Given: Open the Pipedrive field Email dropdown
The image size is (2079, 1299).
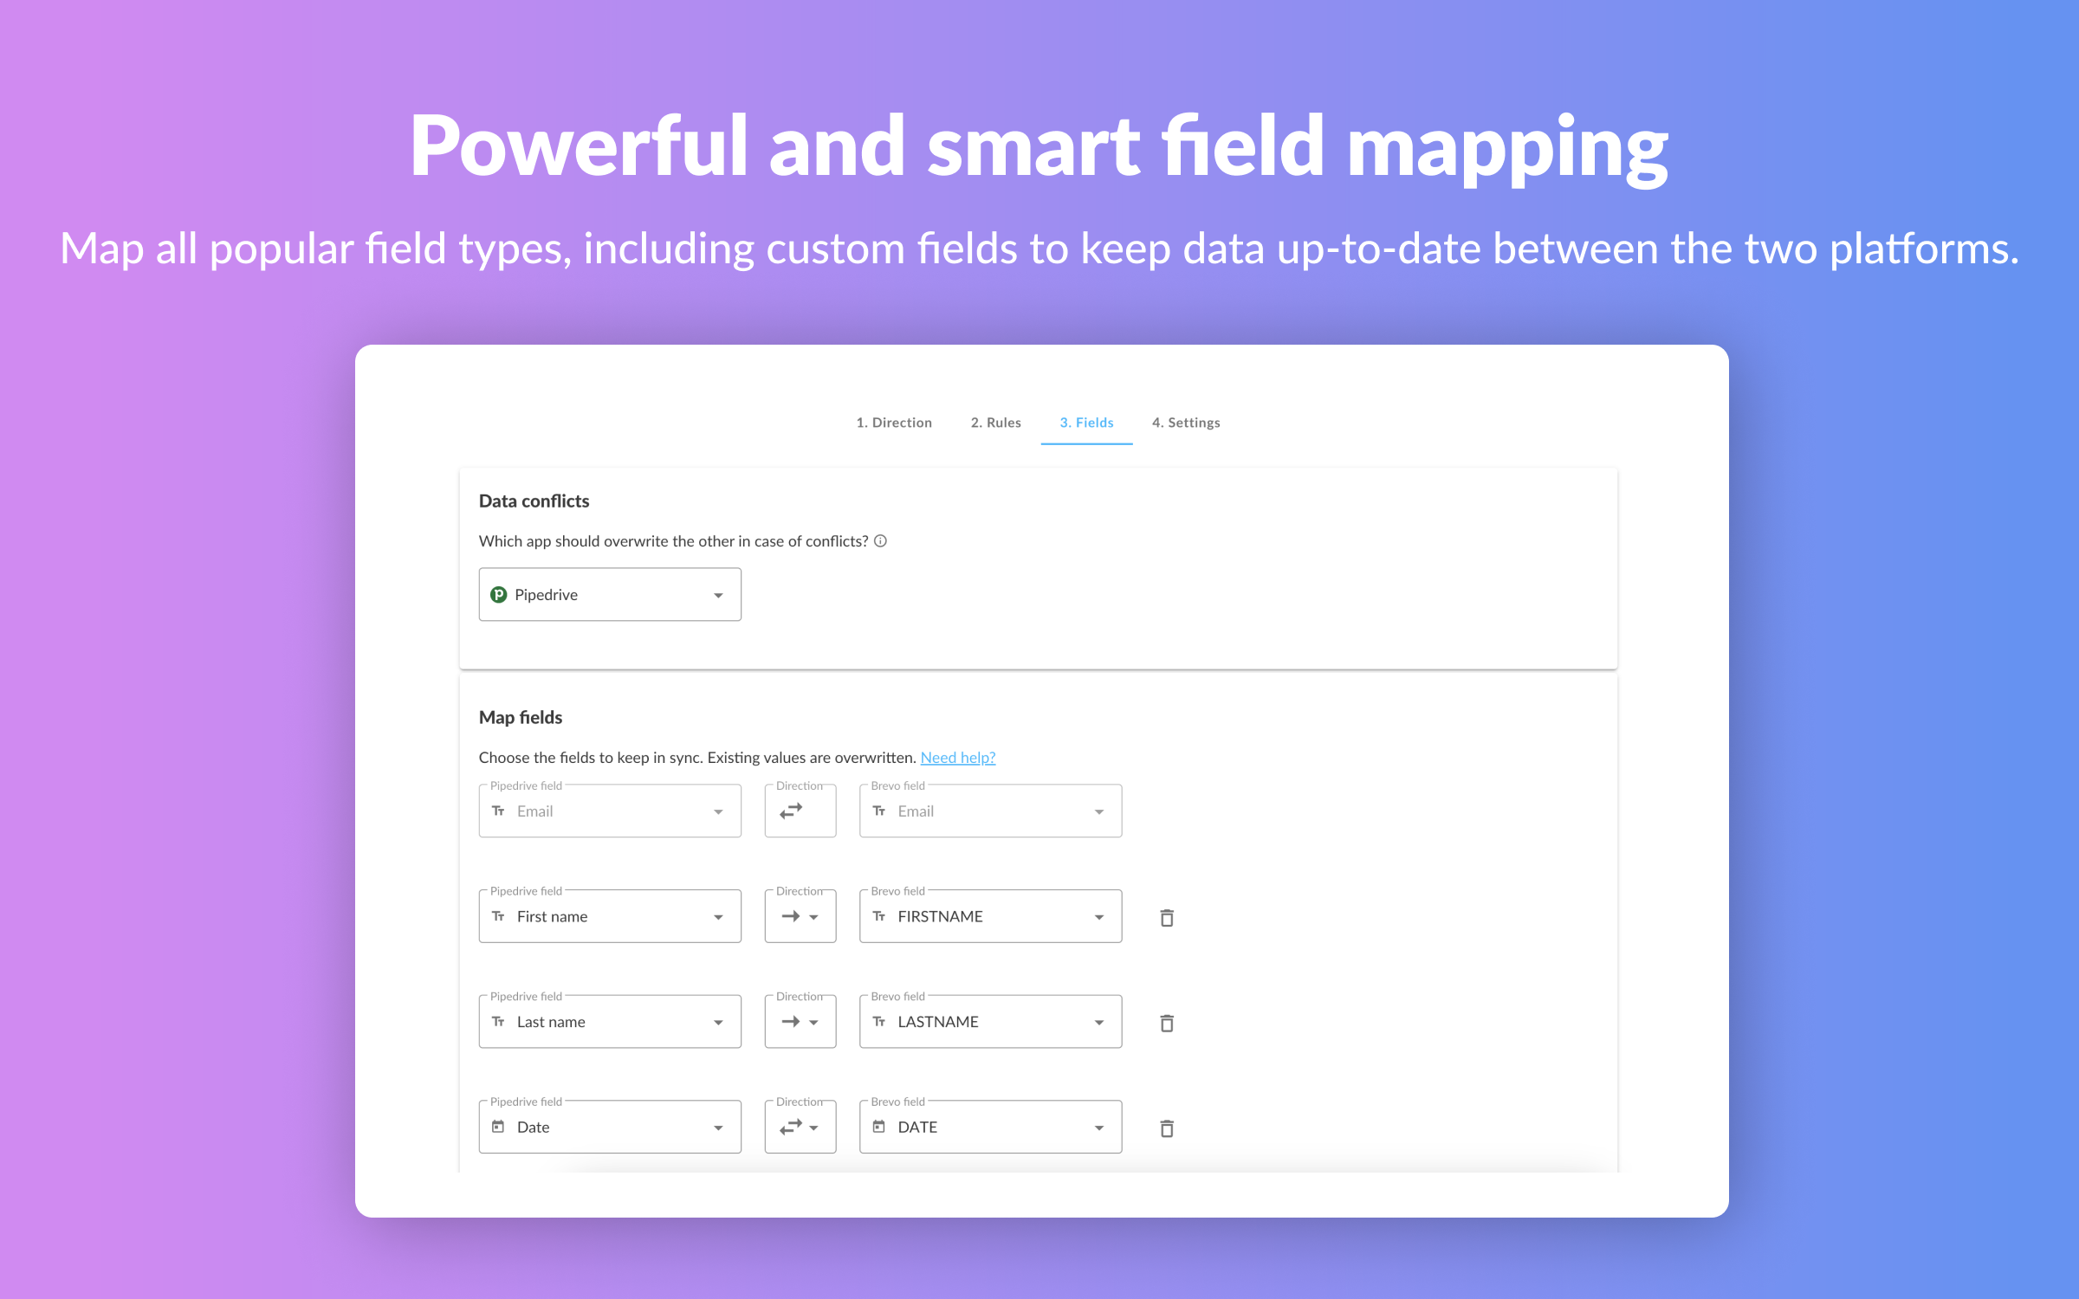Looking at the screenshot, I should coord(610,811).
